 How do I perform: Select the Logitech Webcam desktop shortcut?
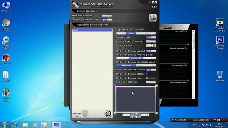click(x=6, y=43)
